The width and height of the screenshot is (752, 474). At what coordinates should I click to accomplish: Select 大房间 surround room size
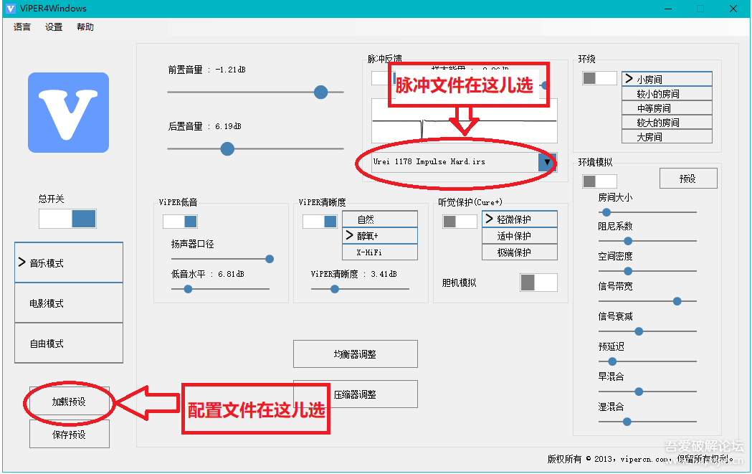coord(667,137)
